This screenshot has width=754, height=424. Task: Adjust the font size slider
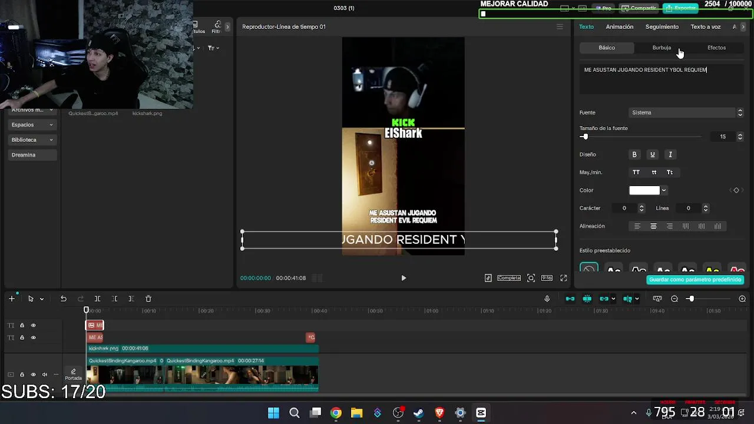coord(584,137)
